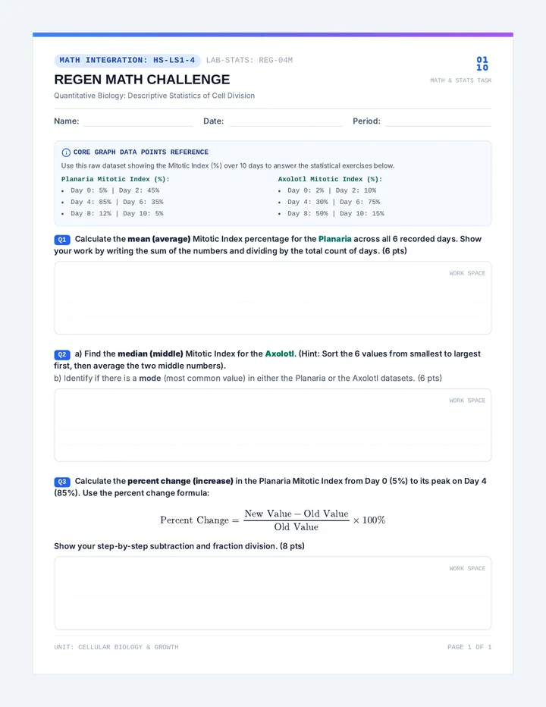Click the green Axolotl word in Q2

coord(280,354)
